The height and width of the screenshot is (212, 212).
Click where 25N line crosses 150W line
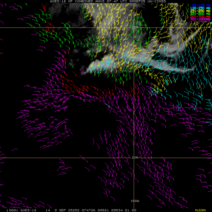(134, 28)
